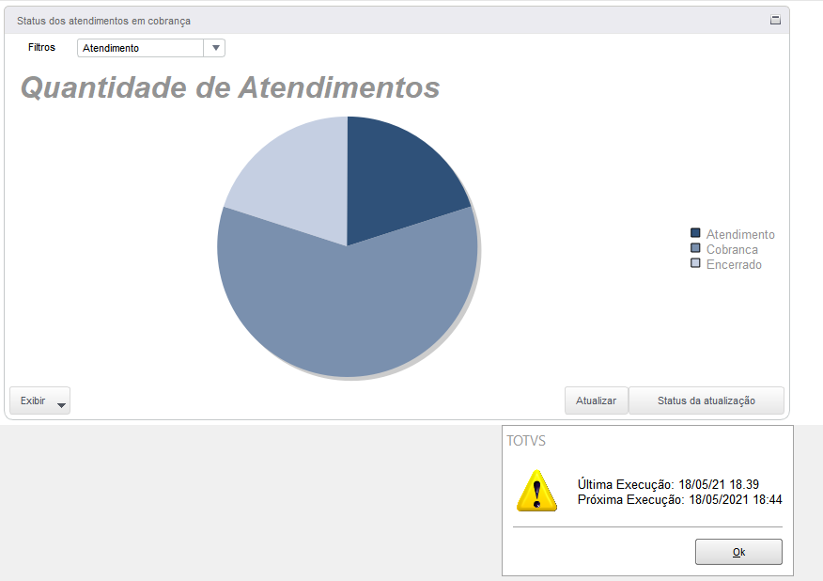Viewport: 823px width, 581px height.
Task: Click the Atendimento legend color swatch
Action: 695,233
